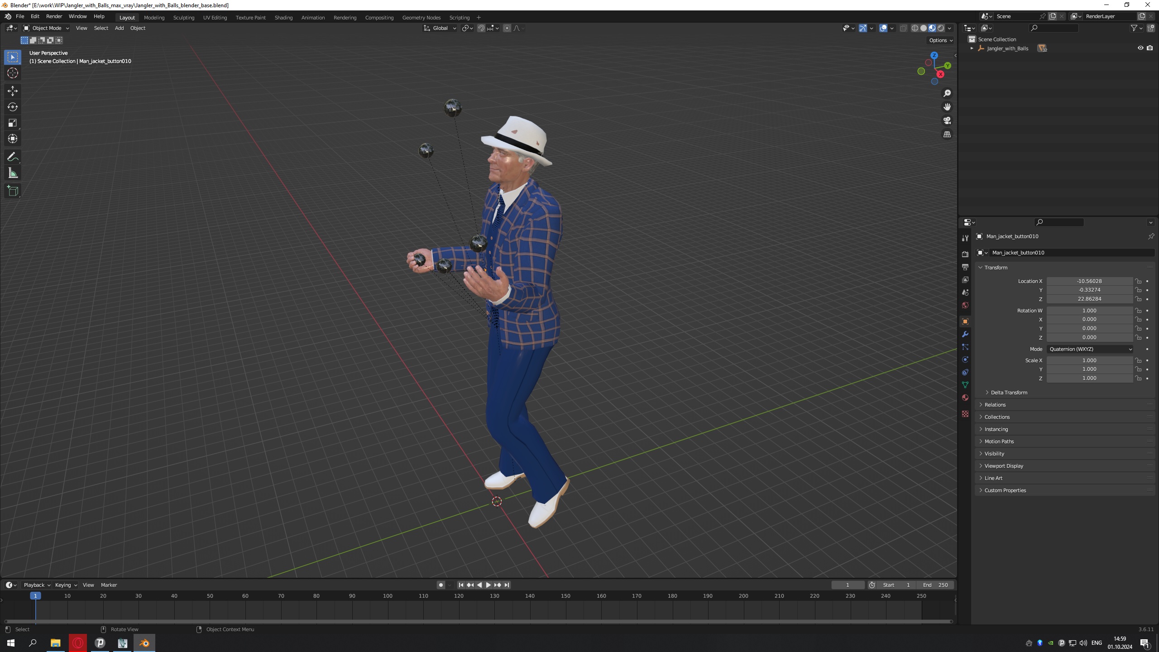Open the rotation Mode Quaternion dropdown
Viewport: 1159px width, 652px height.
click(1090, 349)
